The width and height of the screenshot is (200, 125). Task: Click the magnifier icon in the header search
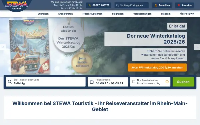click(x=117, y=5)
